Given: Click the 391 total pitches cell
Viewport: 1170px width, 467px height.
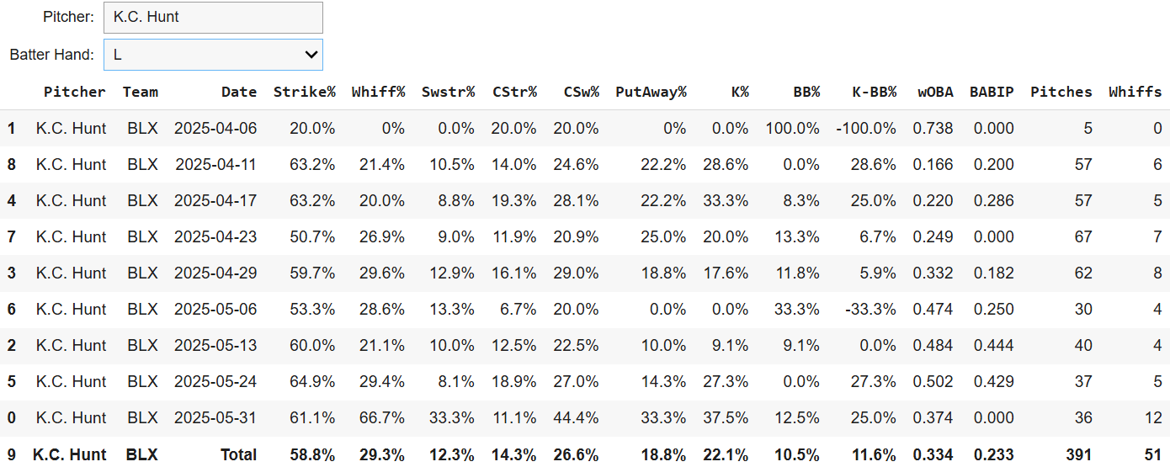Looking at the screenshot, I should click(1077, 454).
